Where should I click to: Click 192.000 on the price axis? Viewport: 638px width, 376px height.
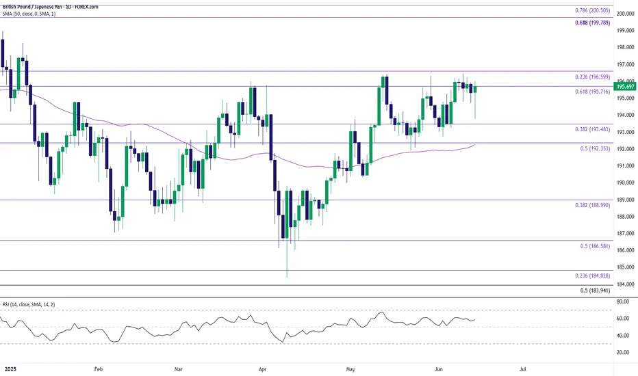click(626, 149)
